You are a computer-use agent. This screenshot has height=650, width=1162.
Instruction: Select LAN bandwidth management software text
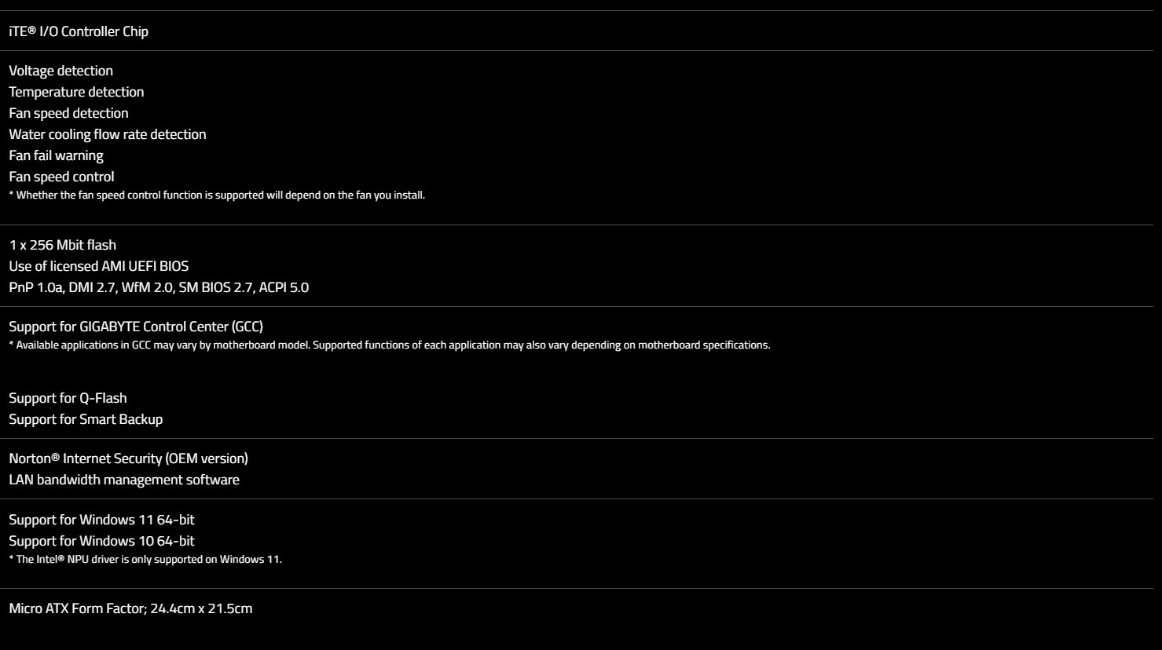(124, 480)
